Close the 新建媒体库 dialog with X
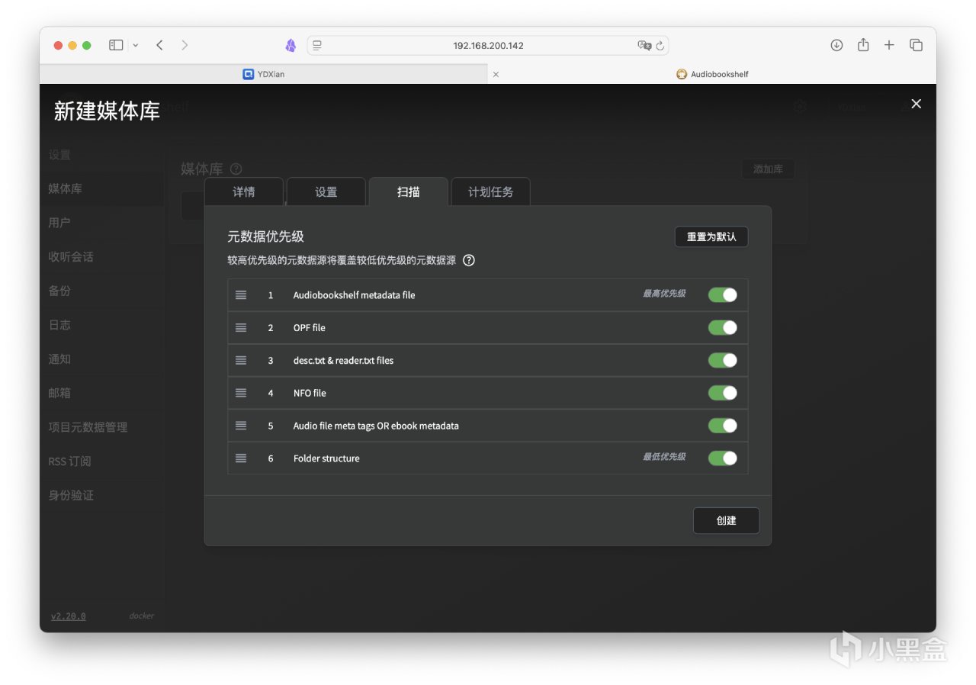Viewport: 976px width, 685px height. click(x=917, y=104)
